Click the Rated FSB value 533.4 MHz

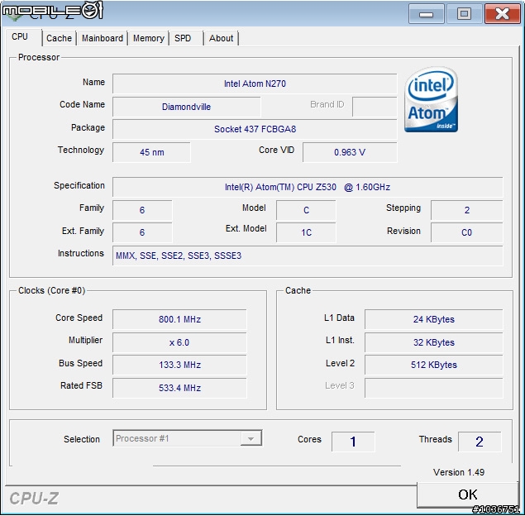179,388
